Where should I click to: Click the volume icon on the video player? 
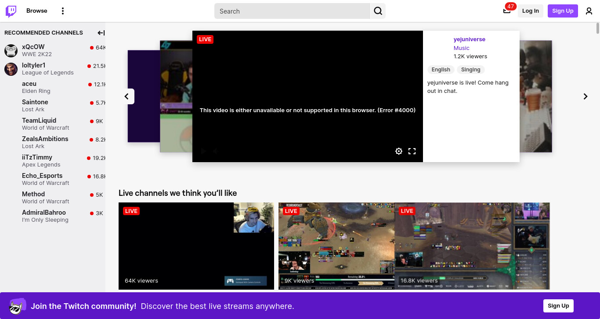pyautogui.click(x=216, y=151)
